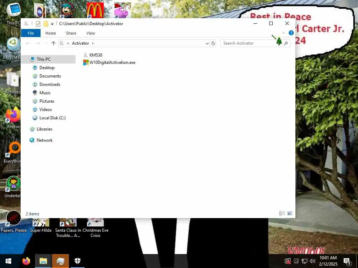
Task: Click the Explorer Help question mark icon
Action: pos(291,33)
